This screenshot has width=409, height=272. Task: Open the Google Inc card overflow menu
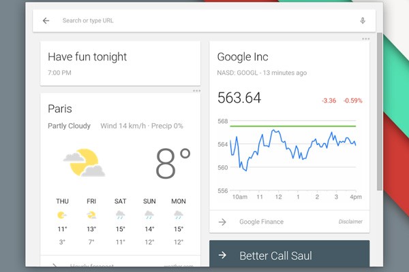365,39
